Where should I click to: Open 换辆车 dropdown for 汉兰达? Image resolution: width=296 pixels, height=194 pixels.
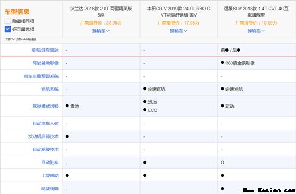(x=101, y=31)
